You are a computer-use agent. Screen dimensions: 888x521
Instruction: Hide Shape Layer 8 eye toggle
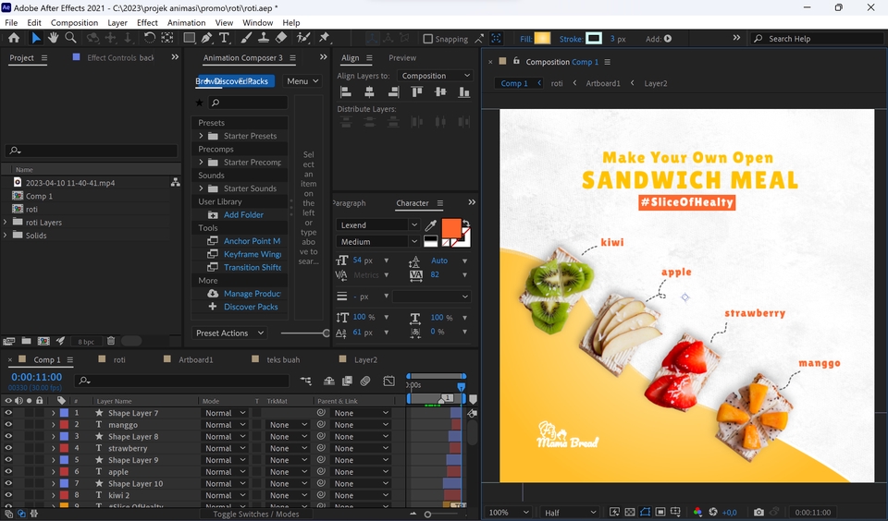(8, 437)
